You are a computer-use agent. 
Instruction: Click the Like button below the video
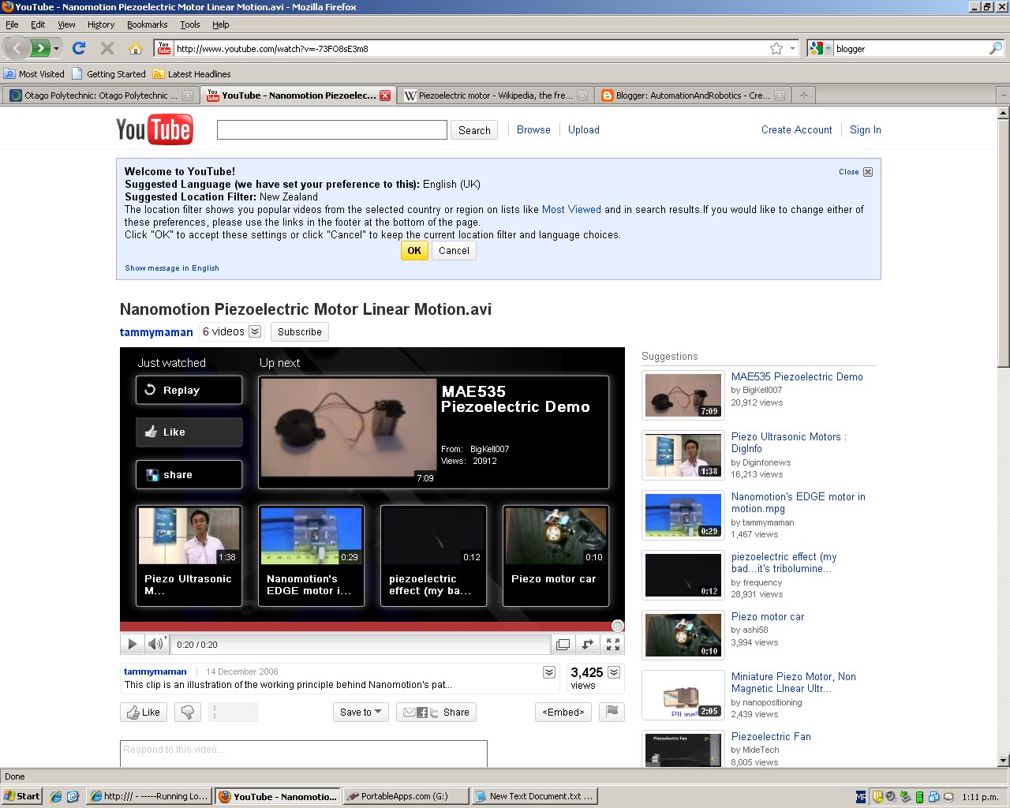point(144,712)
